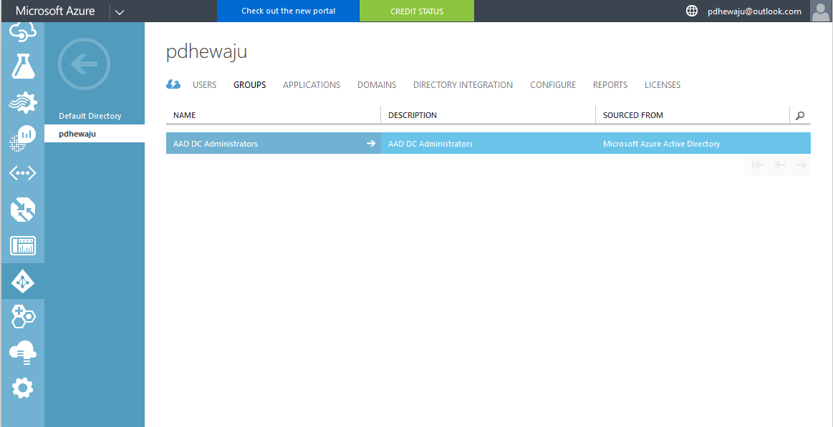Go back with the large arrow circle
Screen dimensions: 833x427
[x=84, y=64]
